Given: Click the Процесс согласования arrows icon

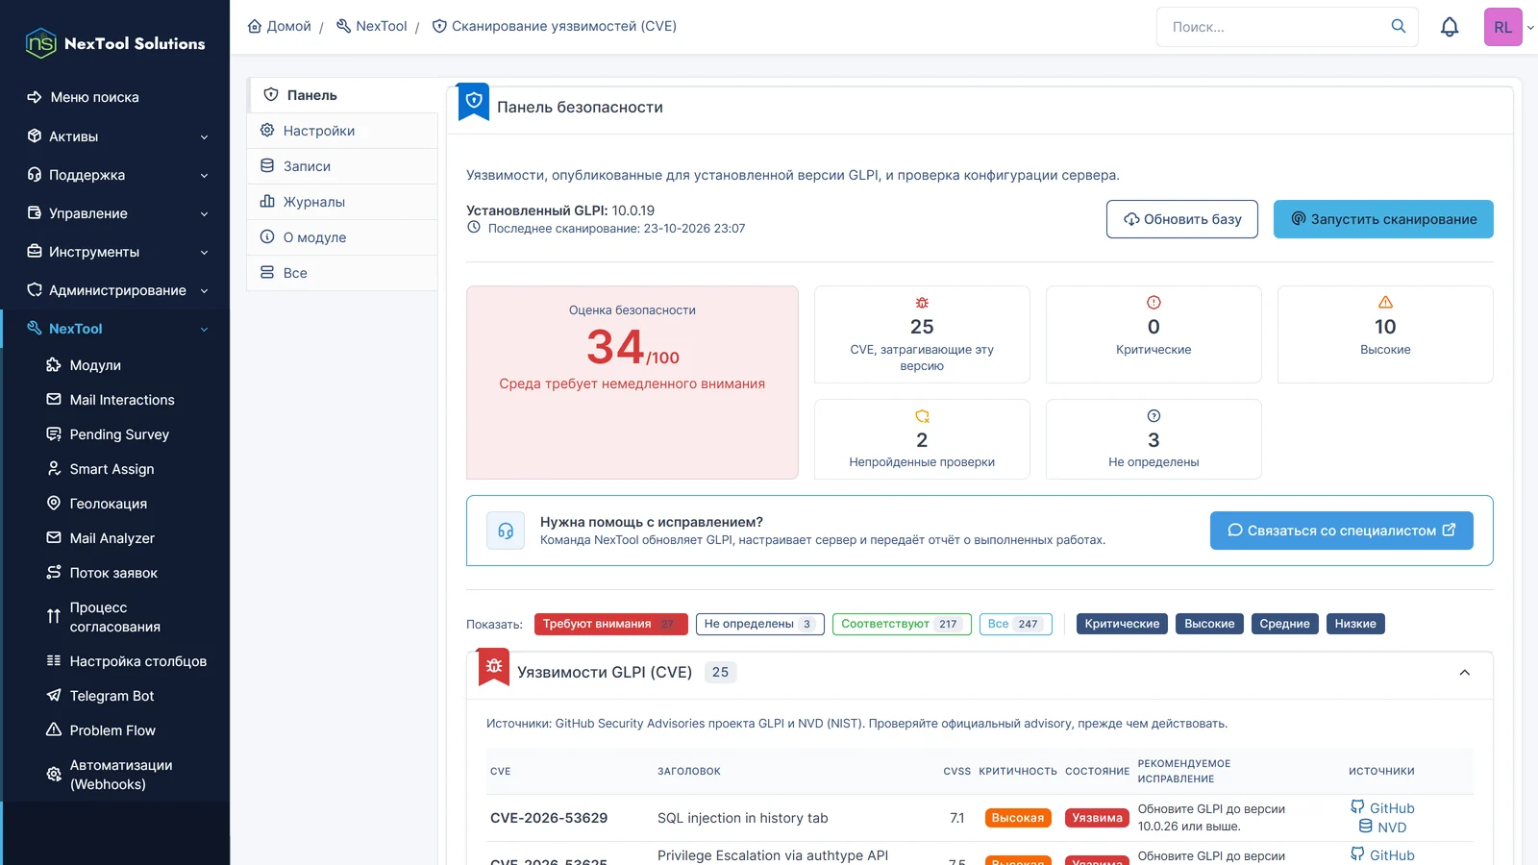Looking at the screenshot, I should click(x=54, y=616).
